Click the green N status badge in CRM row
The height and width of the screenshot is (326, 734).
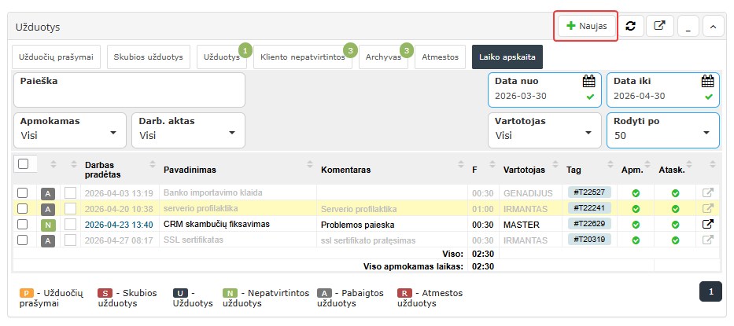tap(48, 225)
